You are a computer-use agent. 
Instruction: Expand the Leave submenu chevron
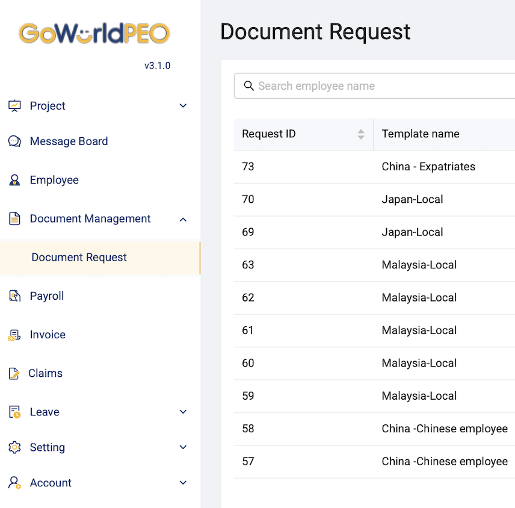point(183,412)
